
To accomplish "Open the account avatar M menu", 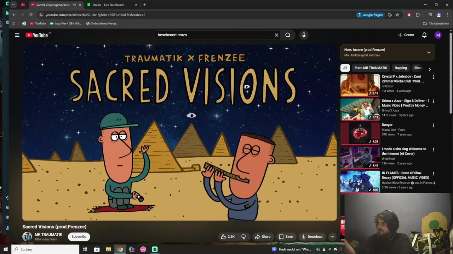I will pyautogui.click(x=438, y=35).
